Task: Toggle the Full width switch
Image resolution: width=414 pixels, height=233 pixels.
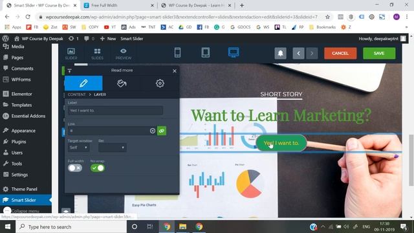Action: click(75, 168)
